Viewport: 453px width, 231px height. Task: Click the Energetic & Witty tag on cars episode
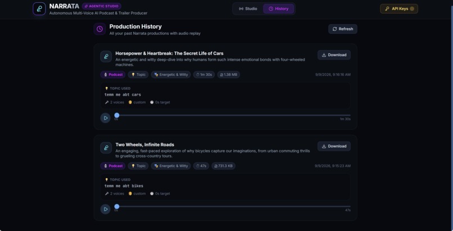171,75
